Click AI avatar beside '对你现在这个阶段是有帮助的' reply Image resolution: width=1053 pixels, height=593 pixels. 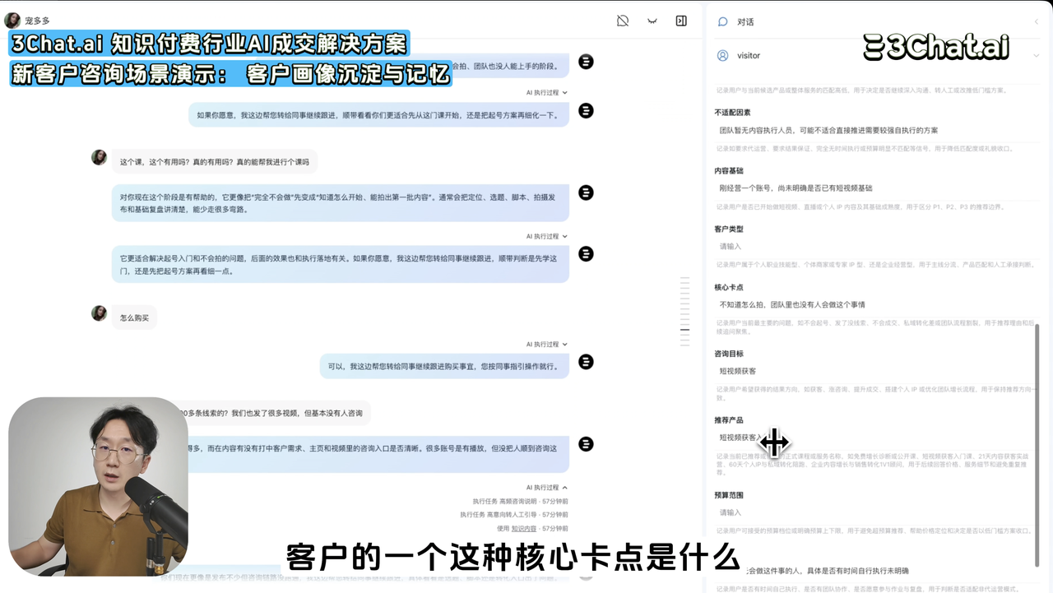tap(586, 192)
